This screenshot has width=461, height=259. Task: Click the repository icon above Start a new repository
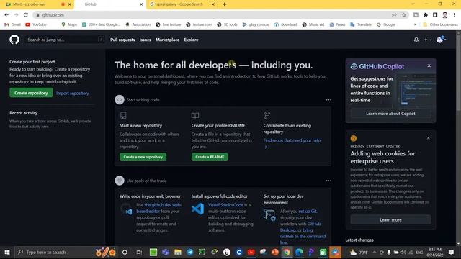point(123,115)
